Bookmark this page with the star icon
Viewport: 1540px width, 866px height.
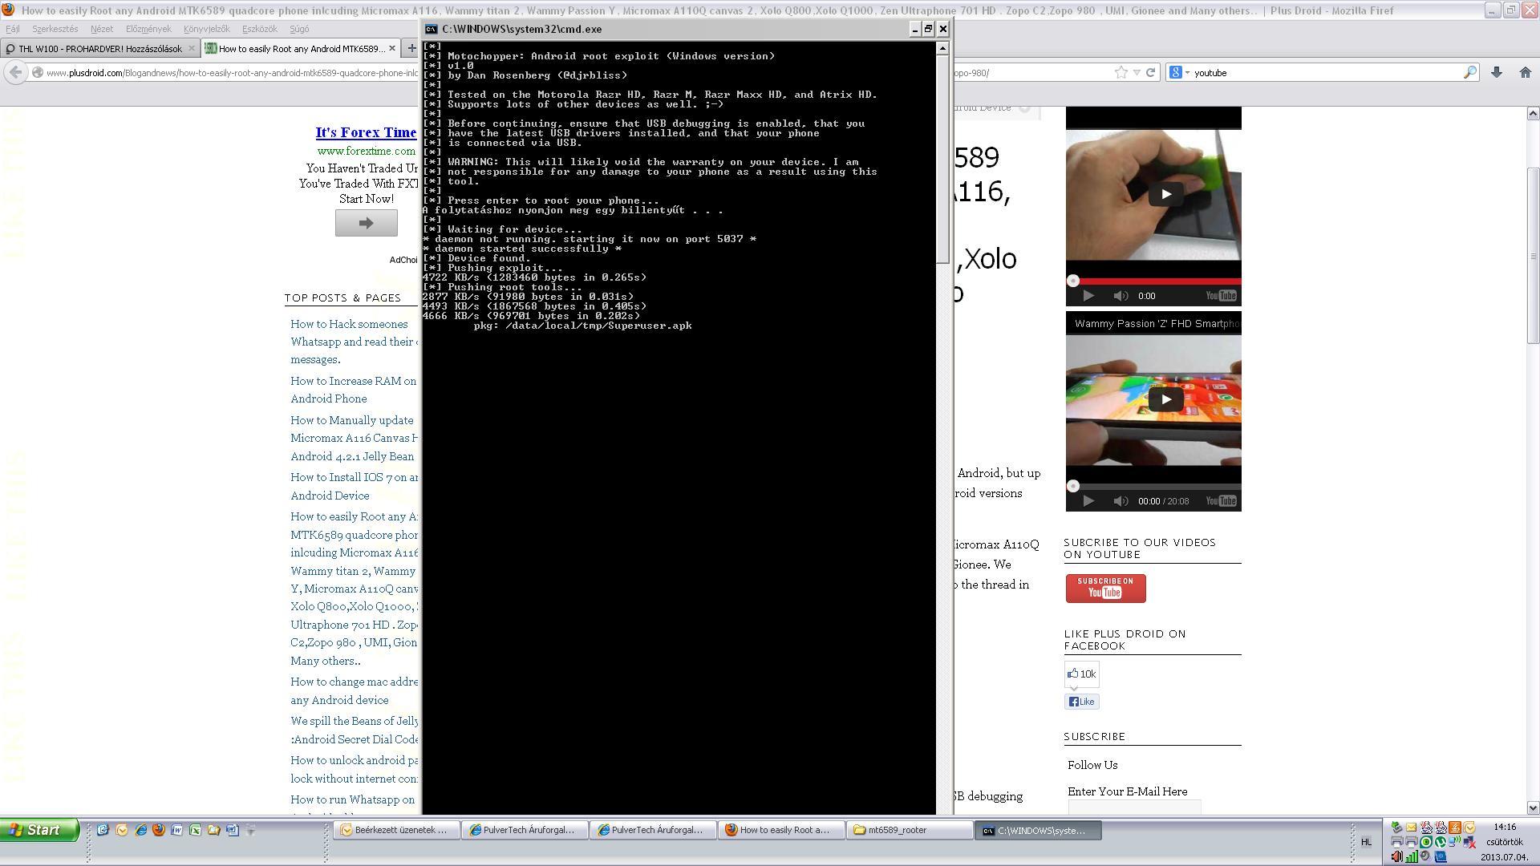pos(1121,72)
